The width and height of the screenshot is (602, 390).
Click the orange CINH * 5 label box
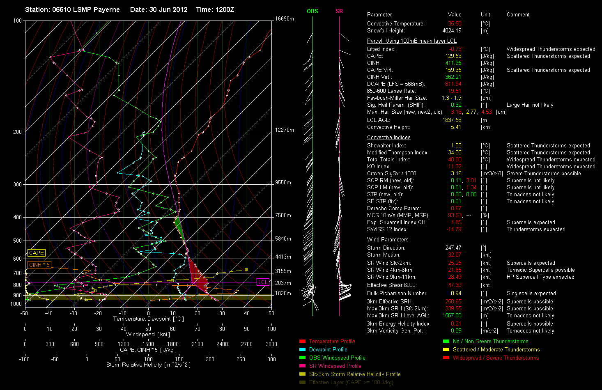(39, 265)
